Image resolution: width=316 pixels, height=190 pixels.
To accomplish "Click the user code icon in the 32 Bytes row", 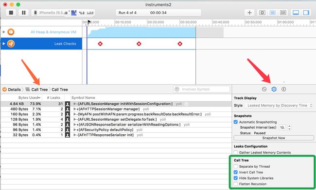I will click(x=68, y=135).
